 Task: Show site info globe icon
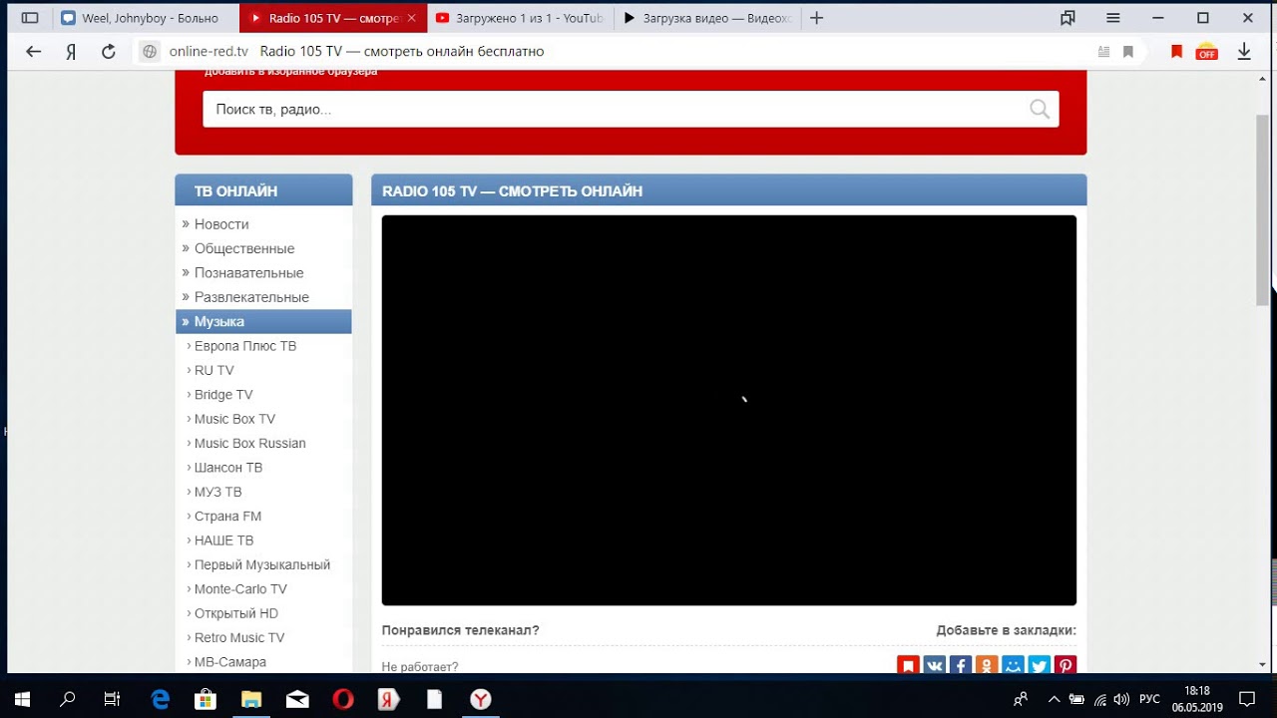pyautogui.click(x=150, y=52)
